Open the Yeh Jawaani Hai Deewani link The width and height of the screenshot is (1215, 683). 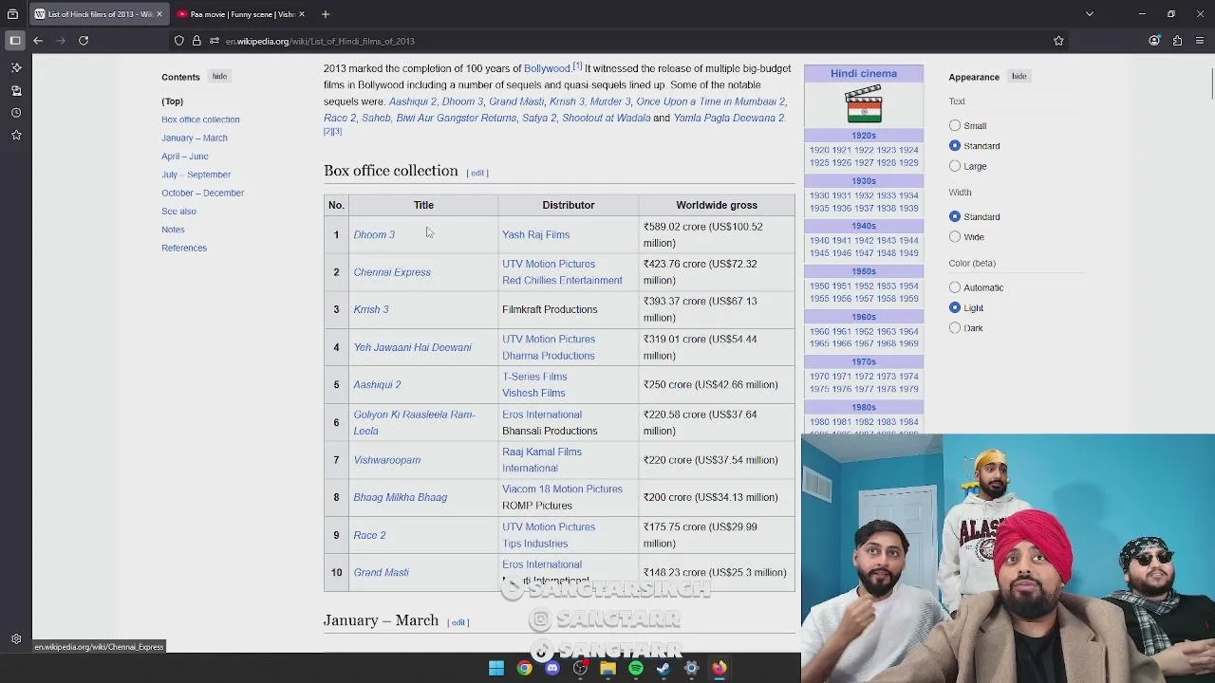coord(412,347)
